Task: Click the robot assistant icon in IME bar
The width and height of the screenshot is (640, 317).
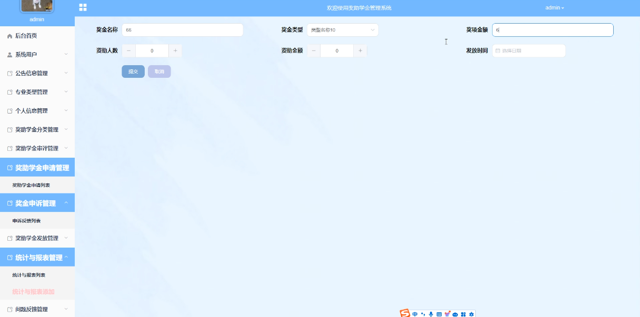Action: (x=455, y=314)
